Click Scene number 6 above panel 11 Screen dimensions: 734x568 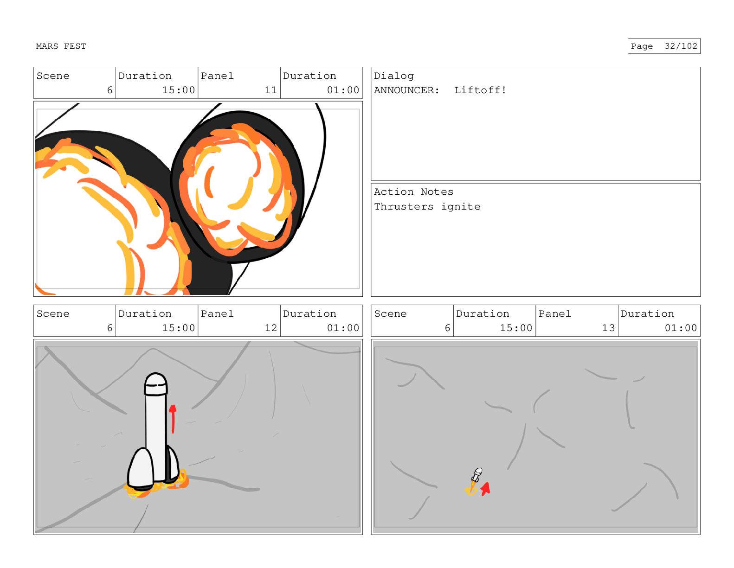(x=110, y=90)
